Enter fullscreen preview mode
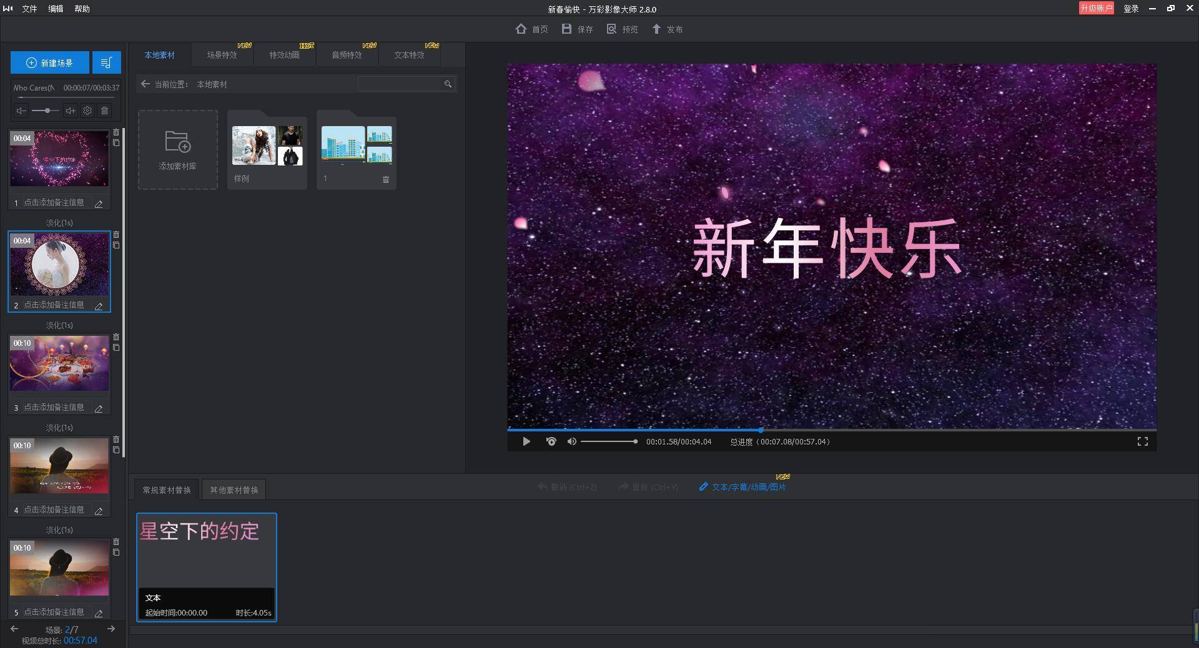 (x=1142, y=441)
